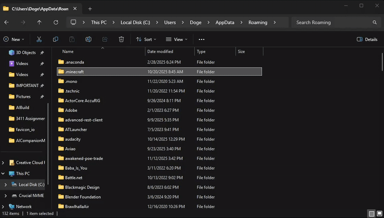Viewport: 384px width, 218px height.
Task: Open favicon_io folder in sidebar
Action: point(25,129)
